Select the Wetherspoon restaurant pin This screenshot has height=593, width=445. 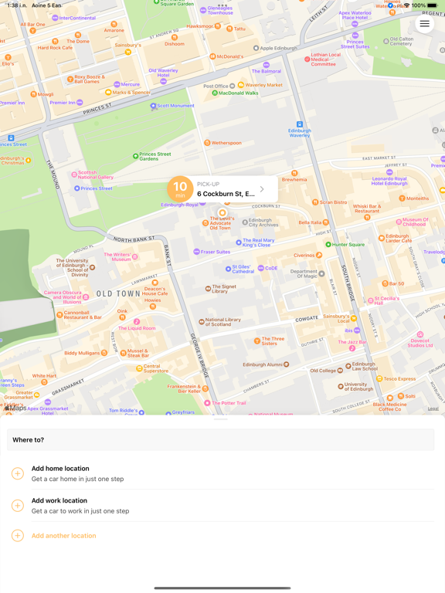207,143
